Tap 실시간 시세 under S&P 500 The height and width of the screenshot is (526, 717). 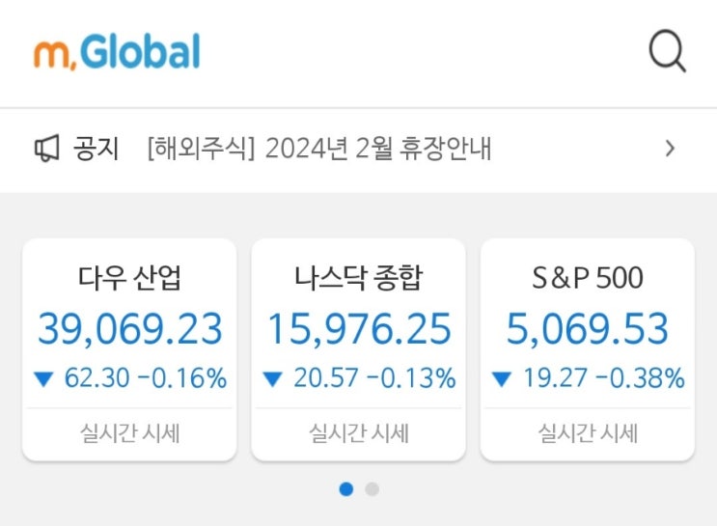pos(588,433)
